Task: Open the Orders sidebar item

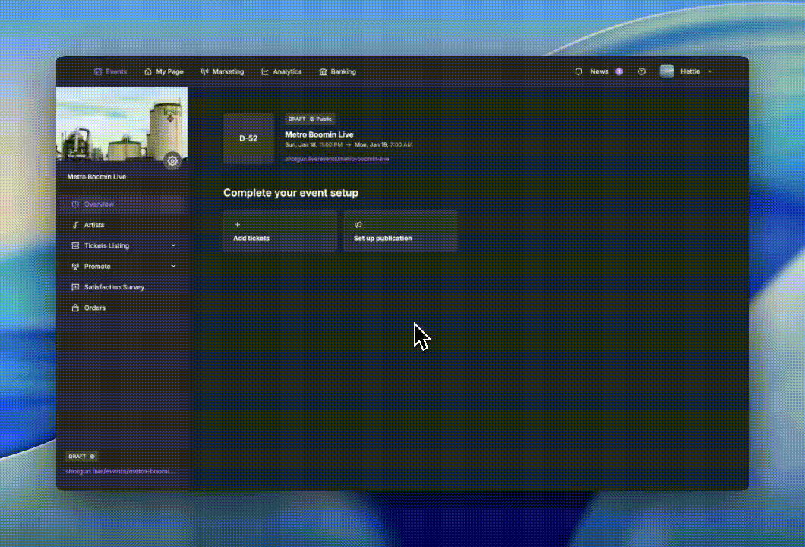Action: click(x=122, y=308)
